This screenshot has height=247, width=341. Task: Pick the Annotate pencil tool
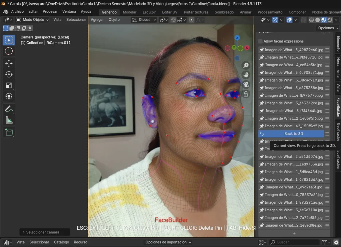pyautogui.click(x=9, y=109)
